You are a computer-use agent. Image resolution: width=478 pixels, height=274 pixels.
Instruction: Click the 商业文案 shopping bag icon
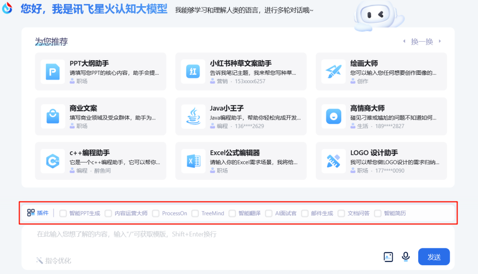click(53, 116)
